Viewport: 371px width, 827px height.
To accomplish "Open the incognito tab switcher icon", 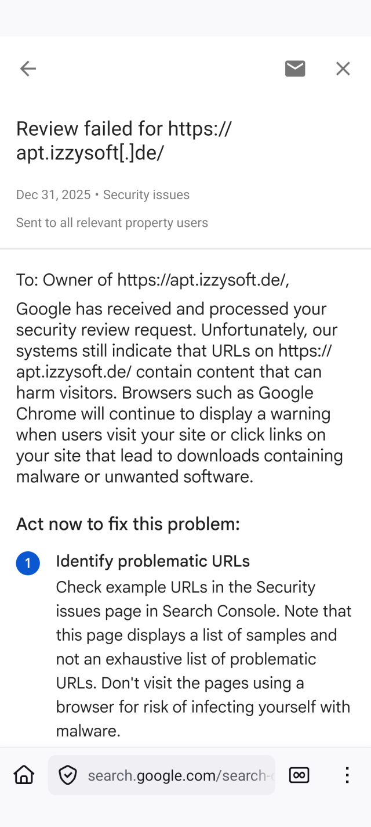I will pos(299,774).
